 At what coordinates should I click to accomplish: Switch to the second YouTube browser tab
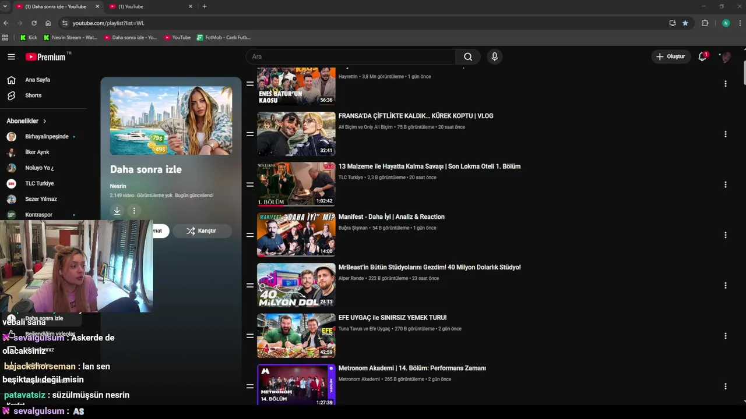coord(152,6)
